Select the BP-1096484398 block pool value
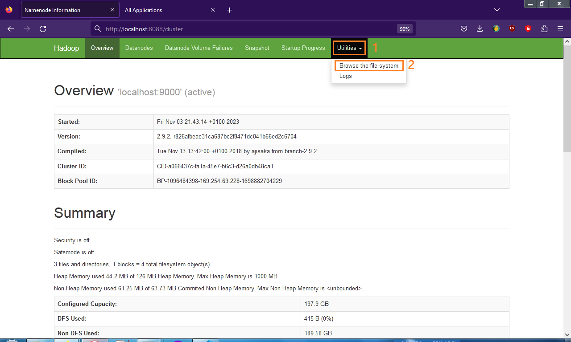571x342 pixels. pyautogui.click(x=219, y=181)
